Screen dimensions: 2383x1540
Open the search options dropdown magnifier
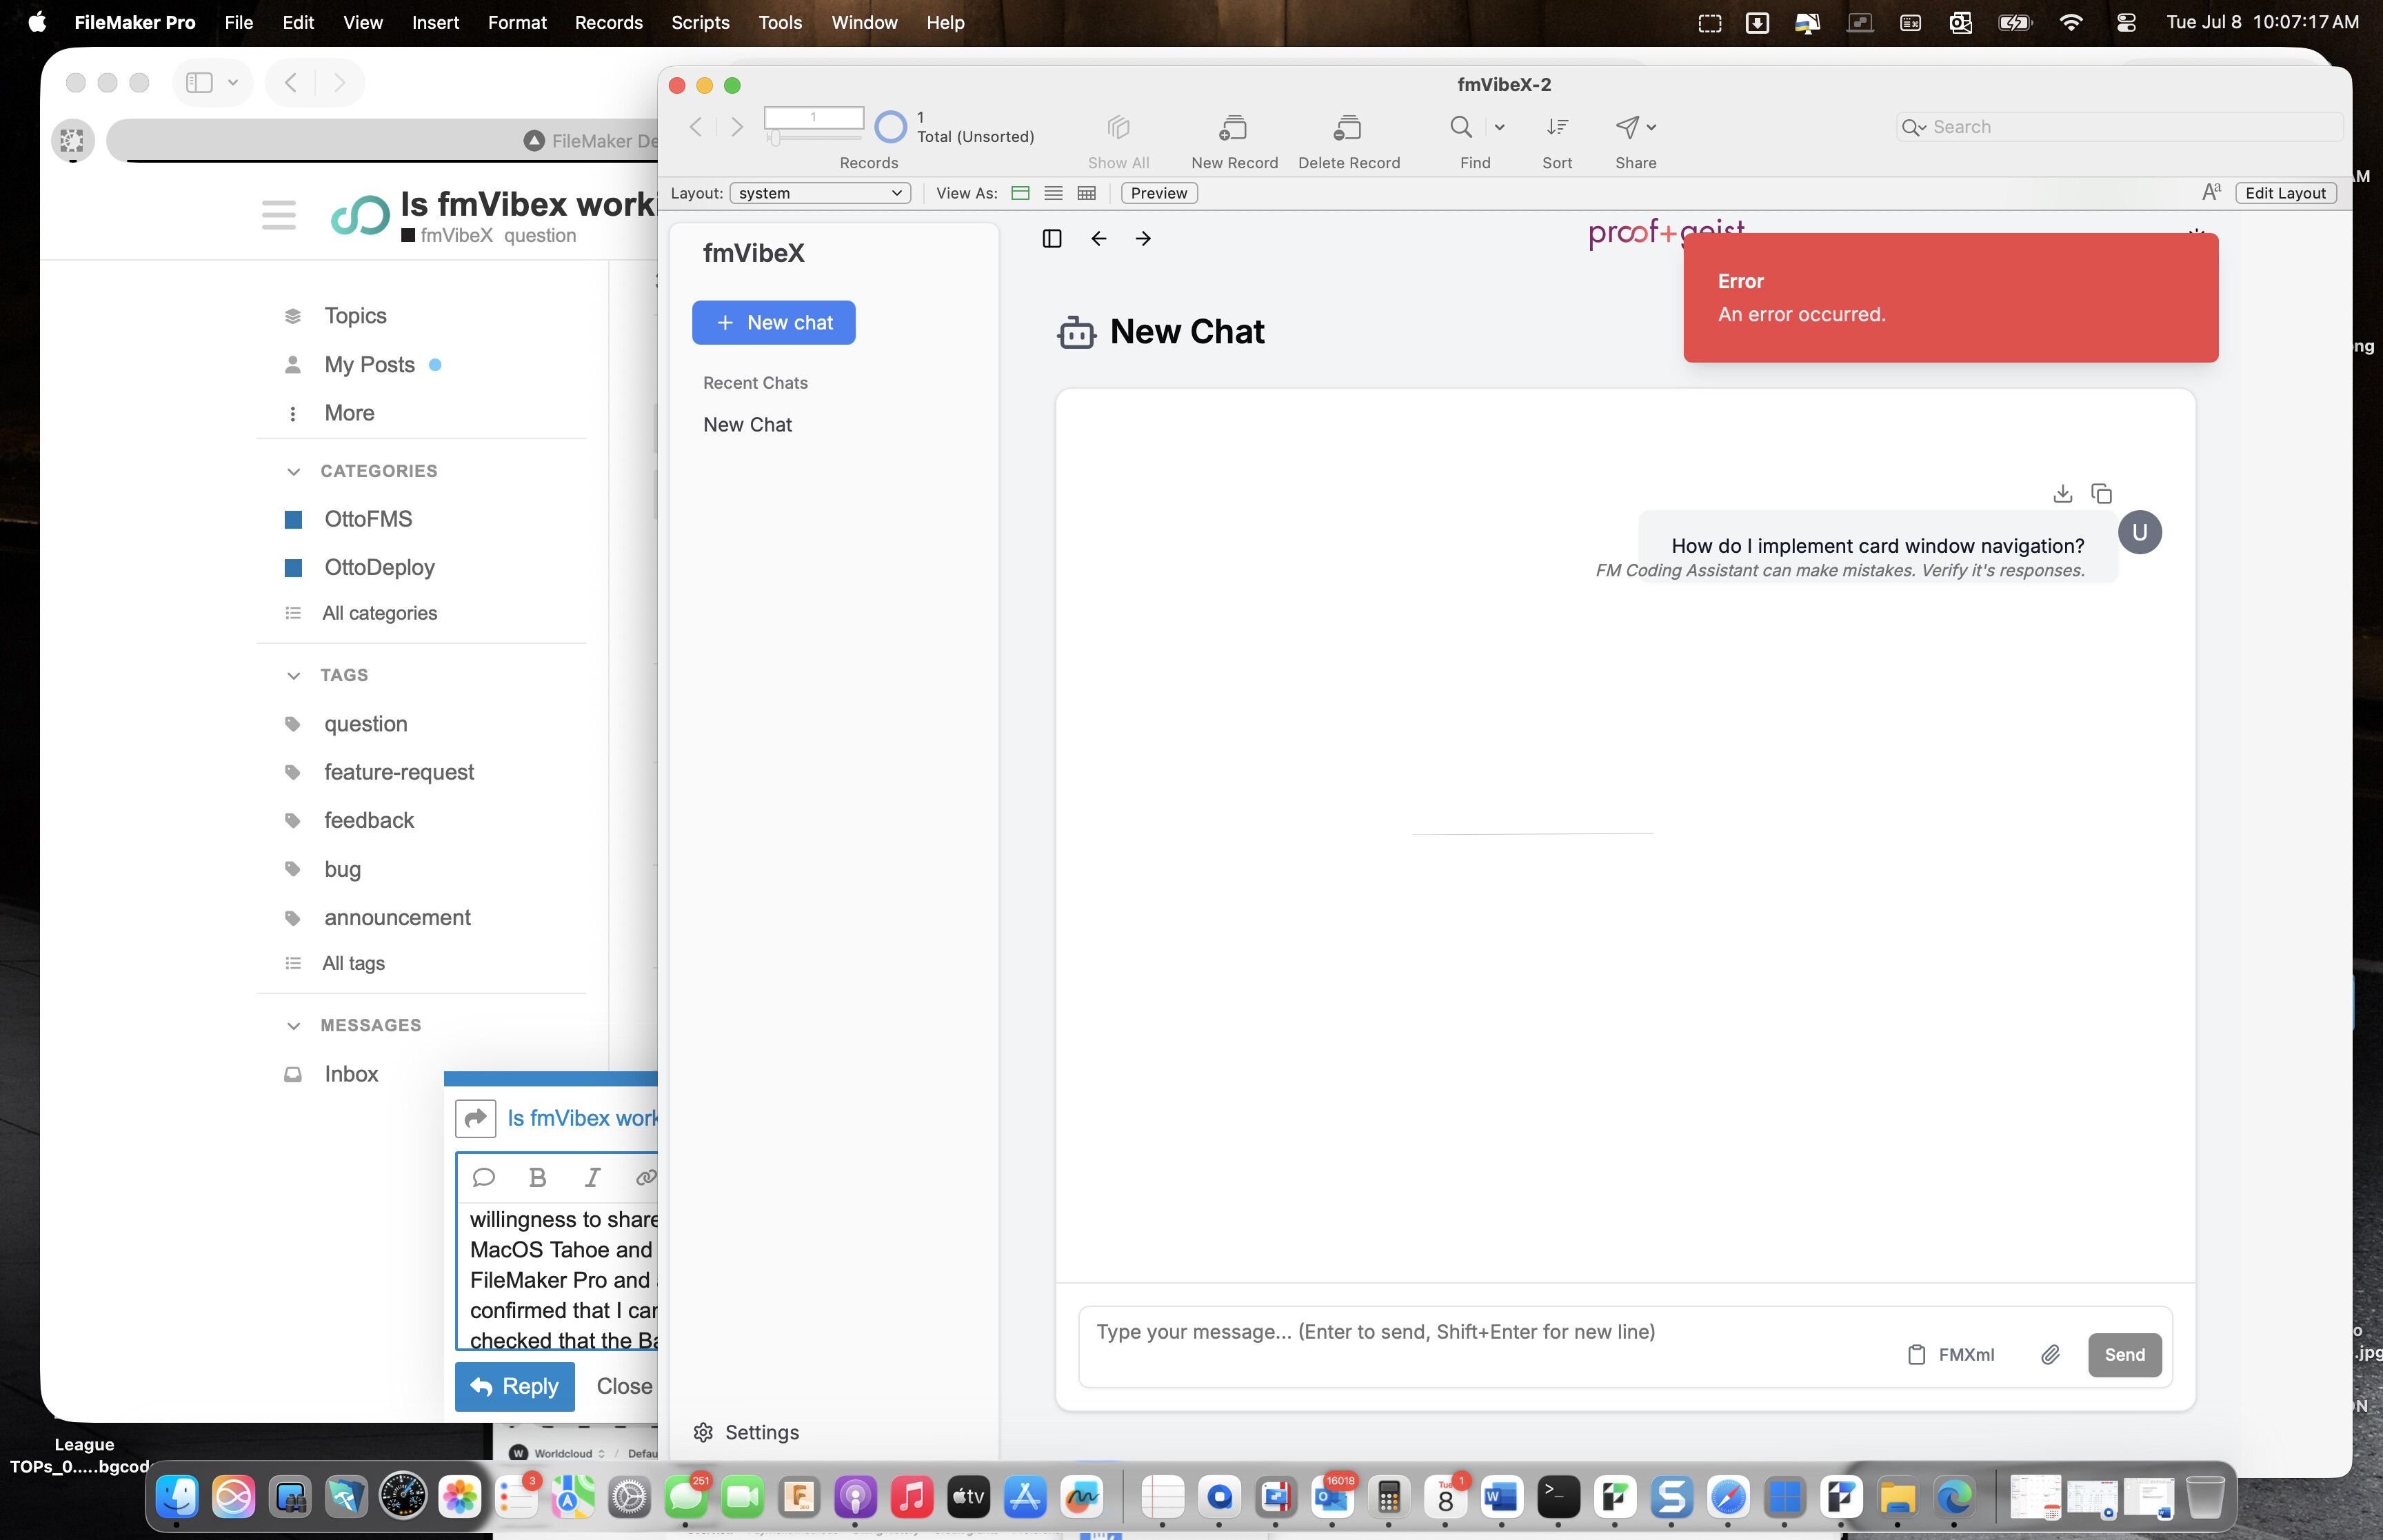pos(1913,127)
